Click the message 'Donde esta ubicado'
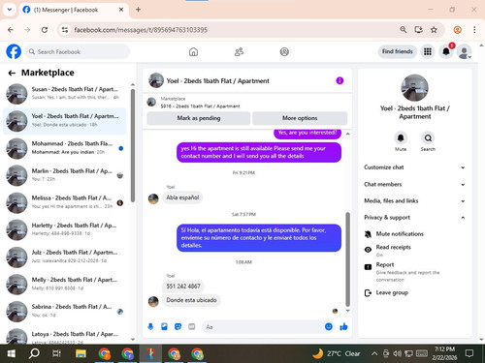The image size is (485, 363). [x=191, y=300]
